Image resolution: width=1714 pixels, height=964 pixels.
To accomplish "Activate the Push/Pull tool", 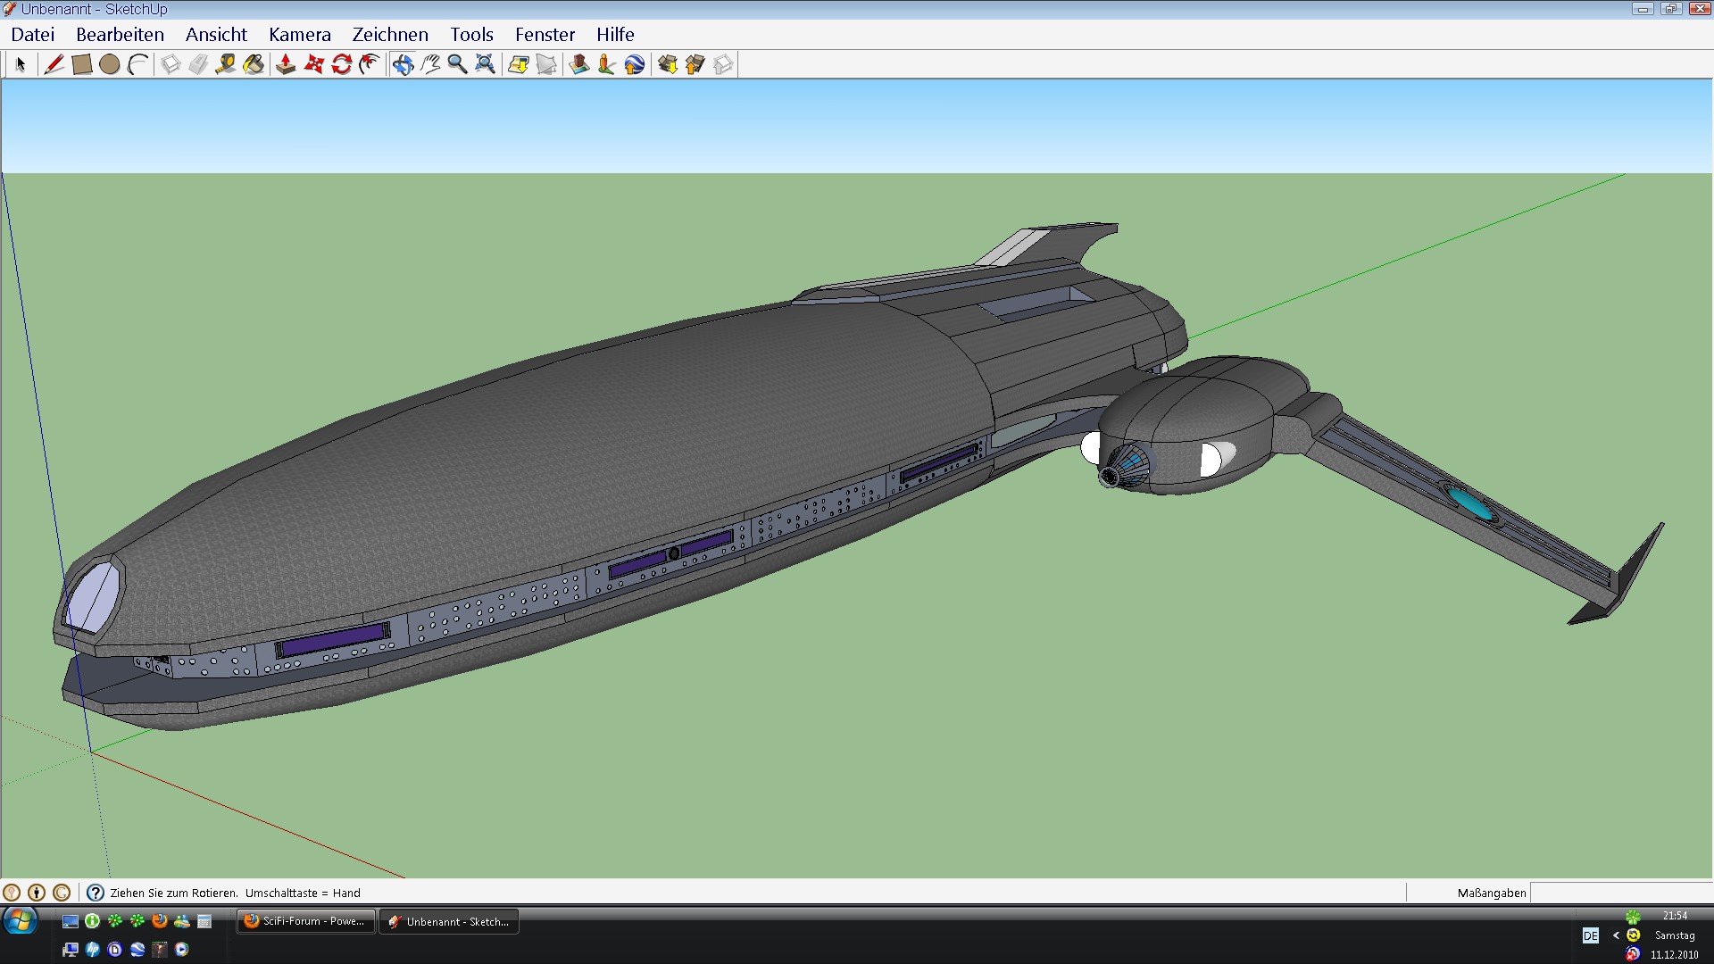I will [286, 64].
